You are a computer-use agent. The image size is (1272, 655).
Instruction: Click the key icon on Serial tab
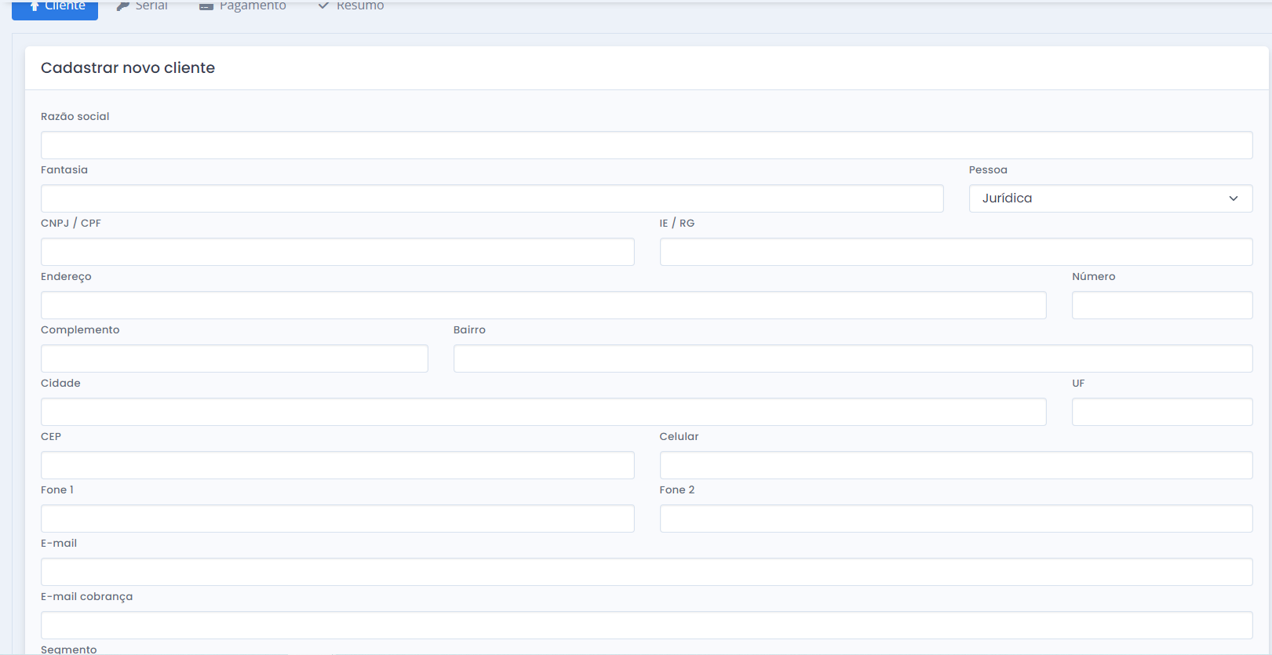coord(122,5)
